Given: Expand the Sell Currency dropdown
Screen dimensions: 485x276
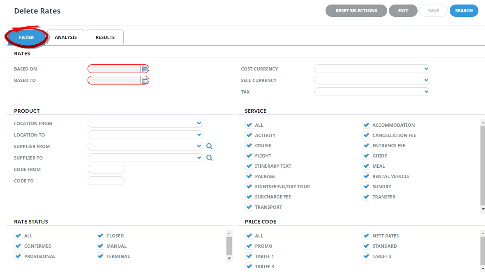Looking at the screenshot, I should coord(372,80).
